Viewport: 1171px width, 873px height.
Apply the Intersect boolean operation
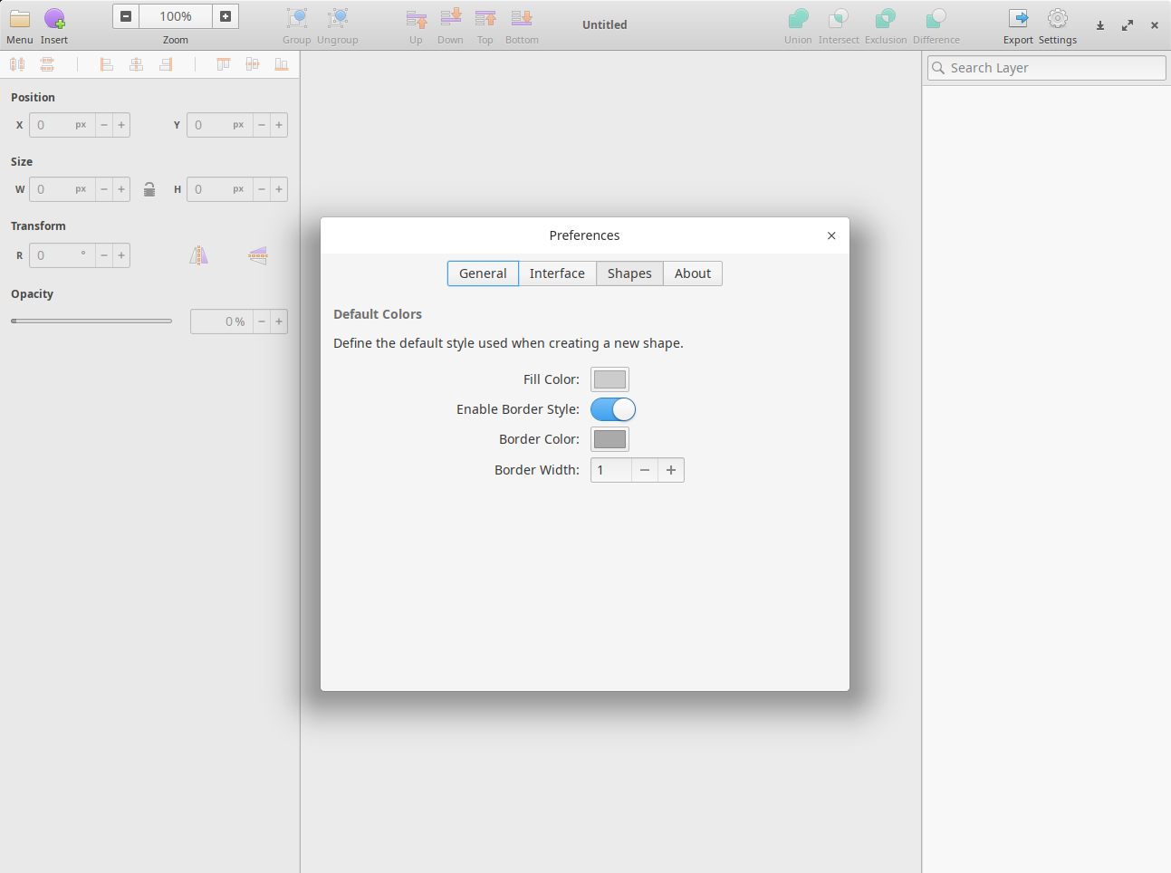[839, 18]
